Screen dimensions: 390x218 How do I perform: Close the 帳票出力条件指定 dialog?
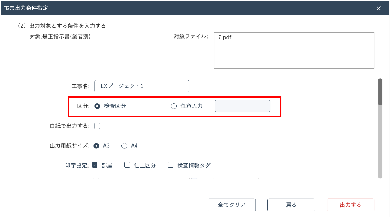pos(378,8)
